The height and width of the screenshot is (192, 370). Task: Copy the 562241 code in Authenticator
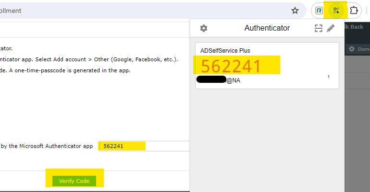pyautogui.click(x=231, y=66)
